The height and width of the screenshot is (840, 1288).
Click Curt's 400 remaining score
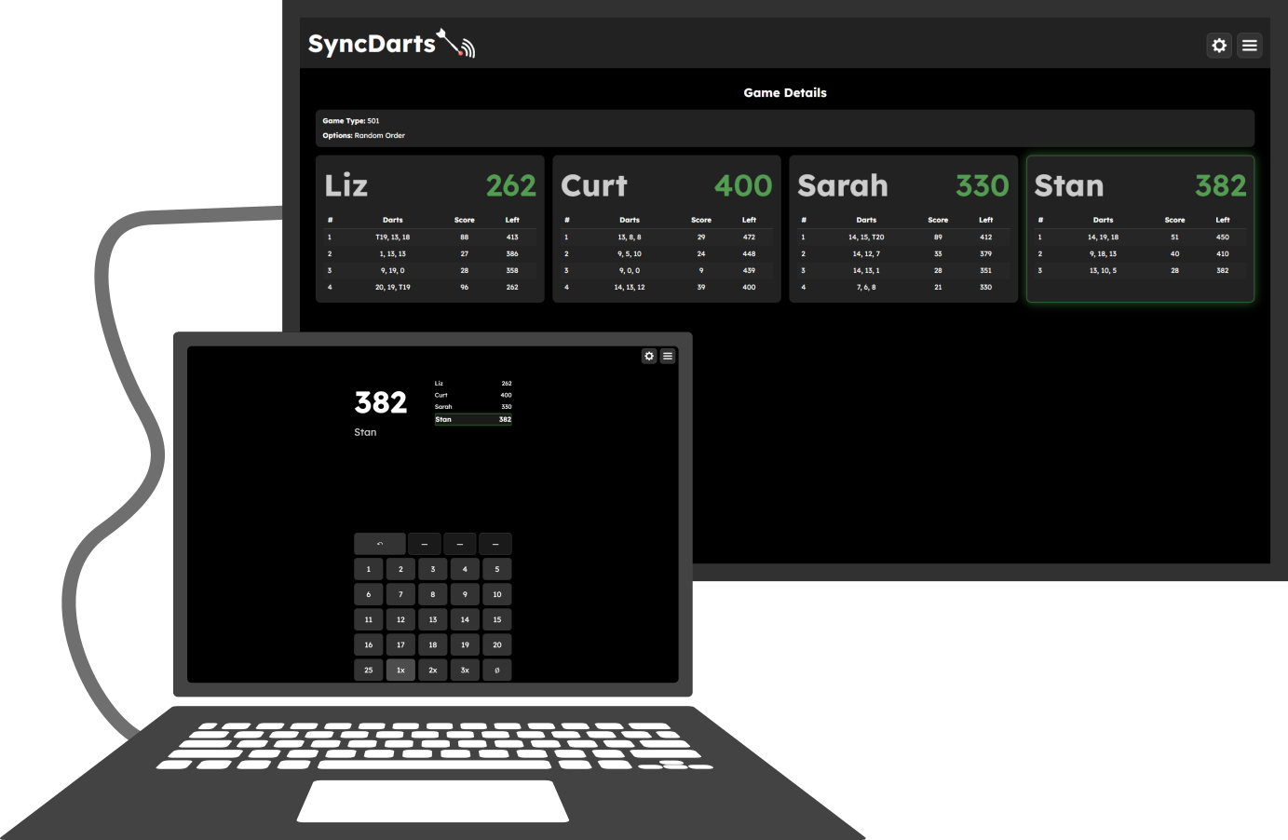coord(742,186)
